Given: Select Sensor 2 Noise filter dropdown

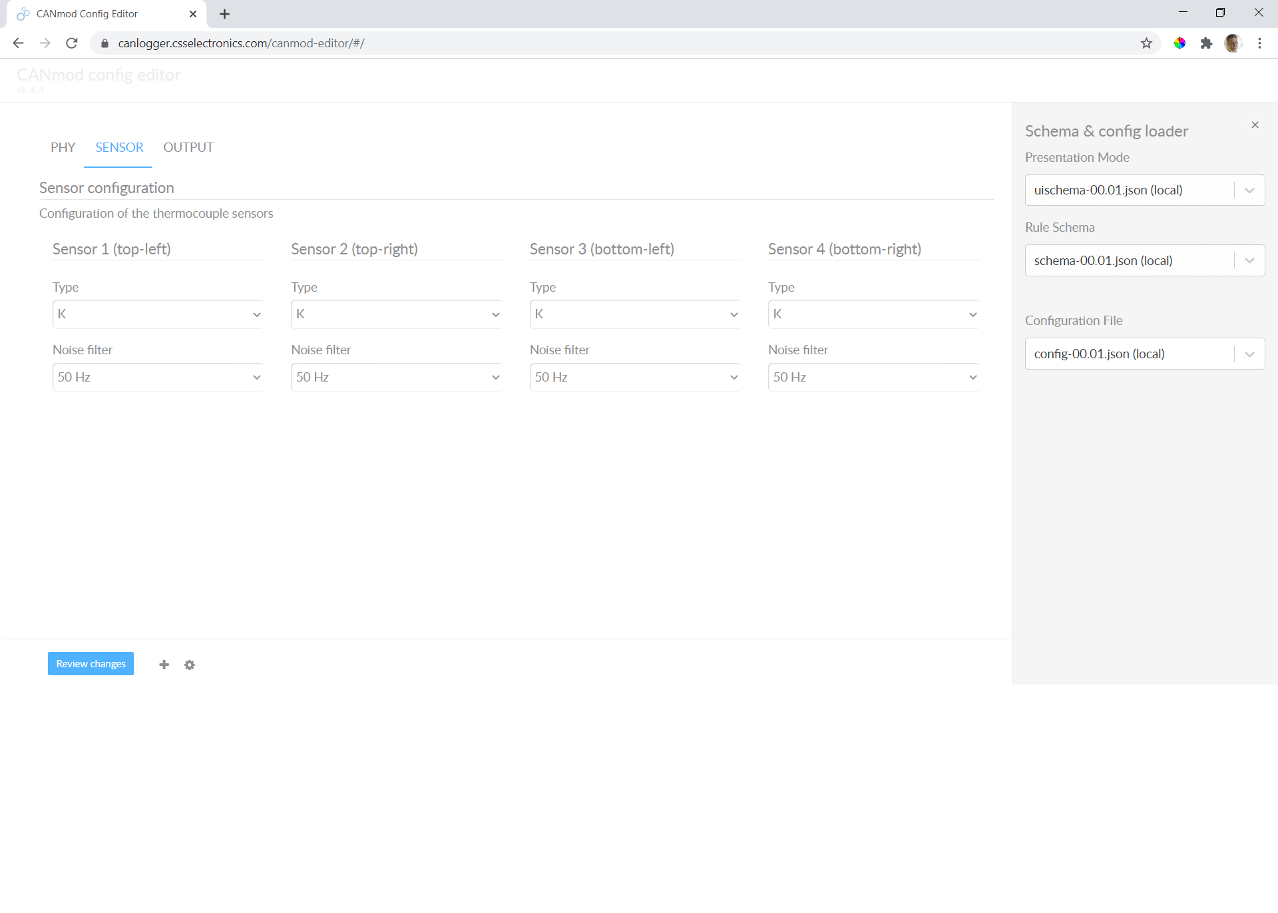Looking at the screenshot, I should tap(396, 376).
